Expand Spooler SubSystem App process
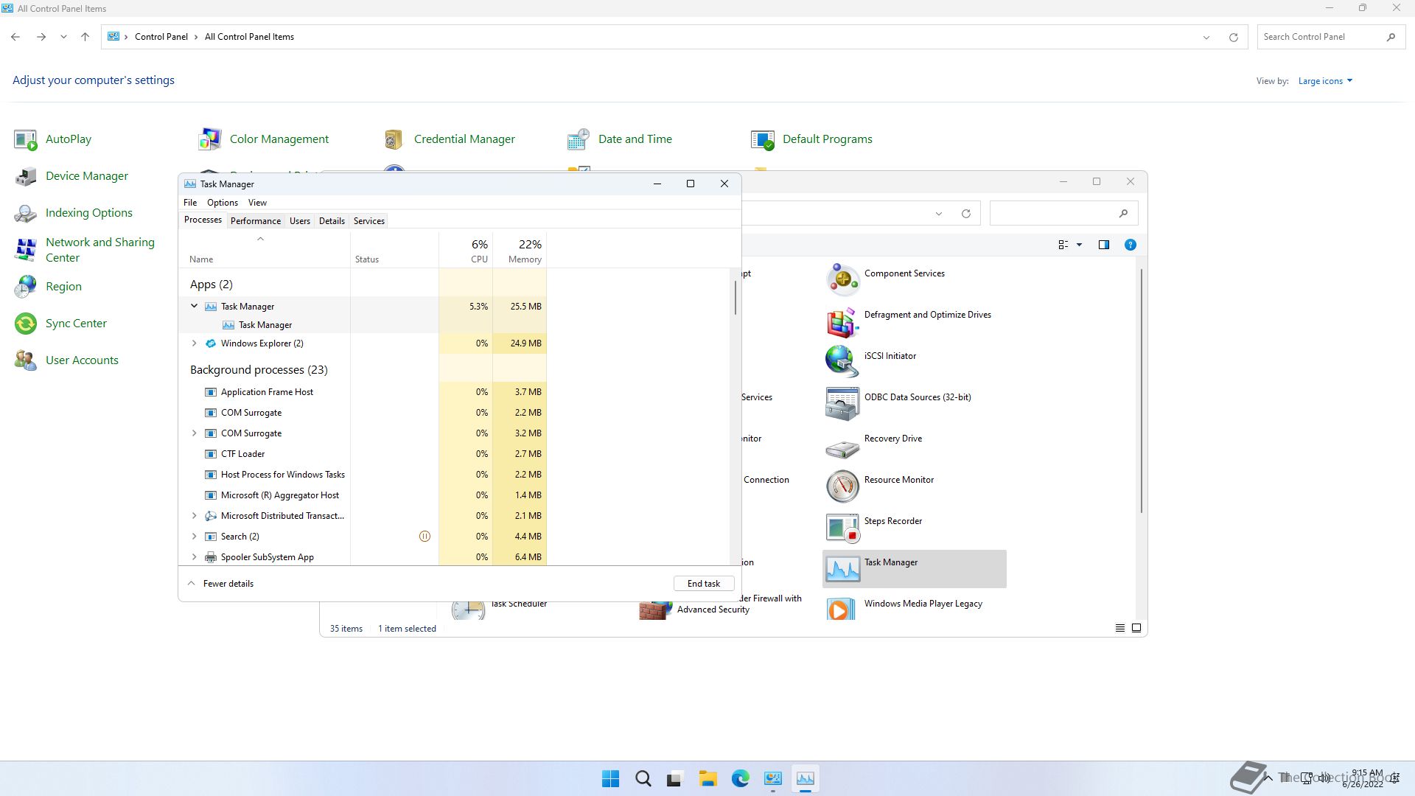This screenshot has width=1415, height=796. point(194,557)
